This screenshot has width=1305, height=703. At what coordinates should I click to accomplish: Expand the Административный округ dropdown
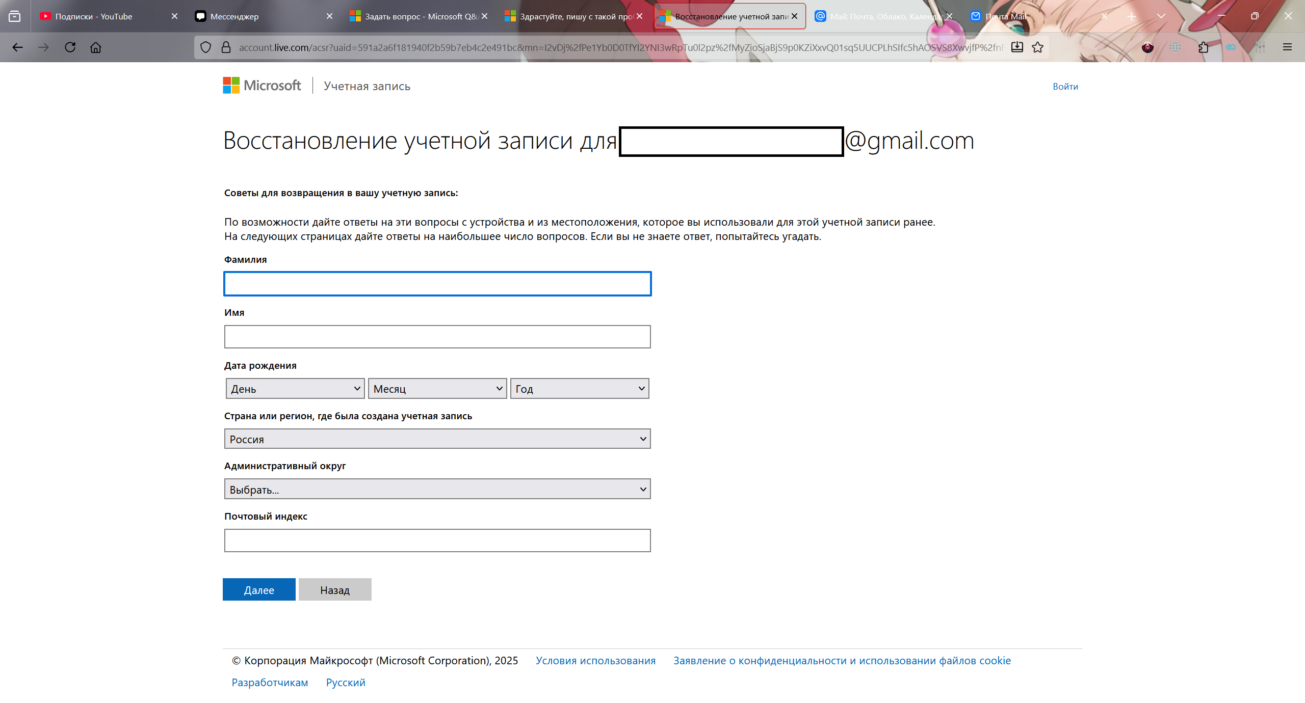click(437, 489)
